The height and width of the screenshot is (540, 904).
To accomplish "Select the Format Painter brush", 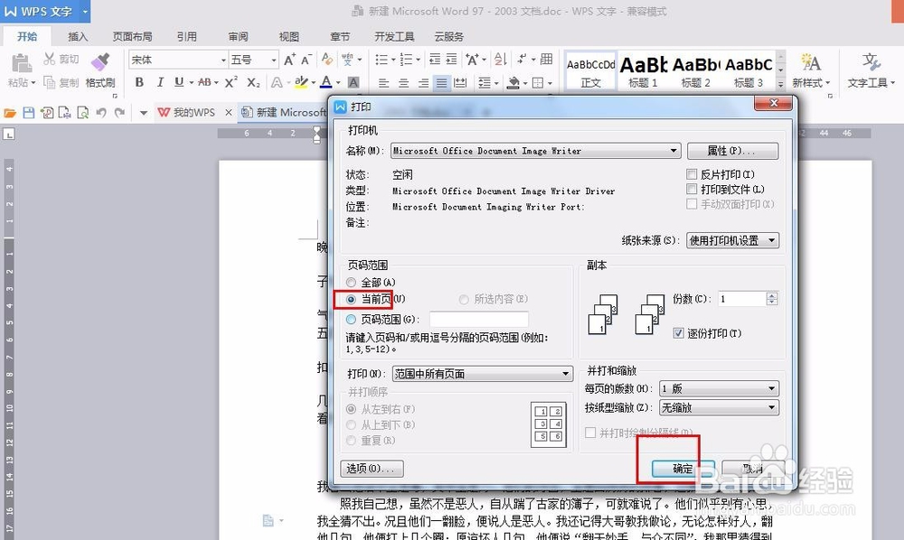I will coord(100,62).
